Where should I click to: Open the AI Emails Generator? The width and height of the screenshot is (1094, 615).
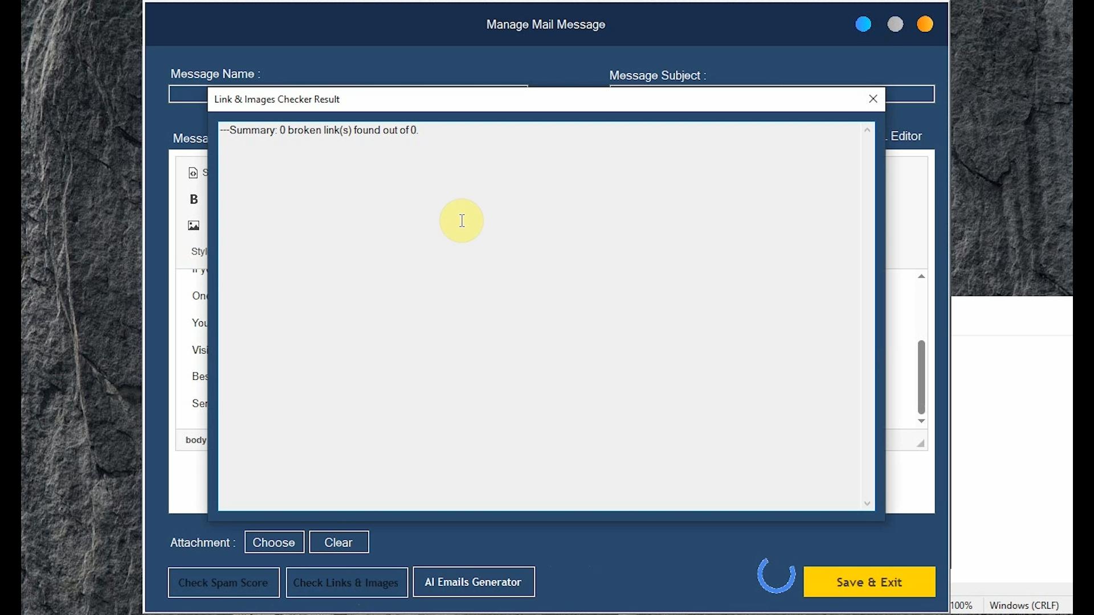pos(473,582)
